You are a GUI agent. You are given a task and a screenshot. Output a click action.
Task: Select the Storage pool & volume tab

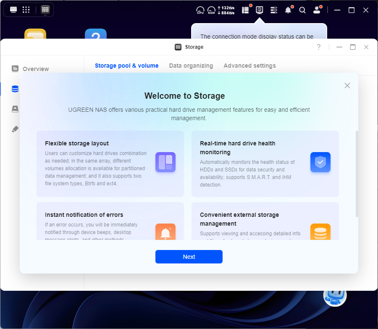(126, 66)
